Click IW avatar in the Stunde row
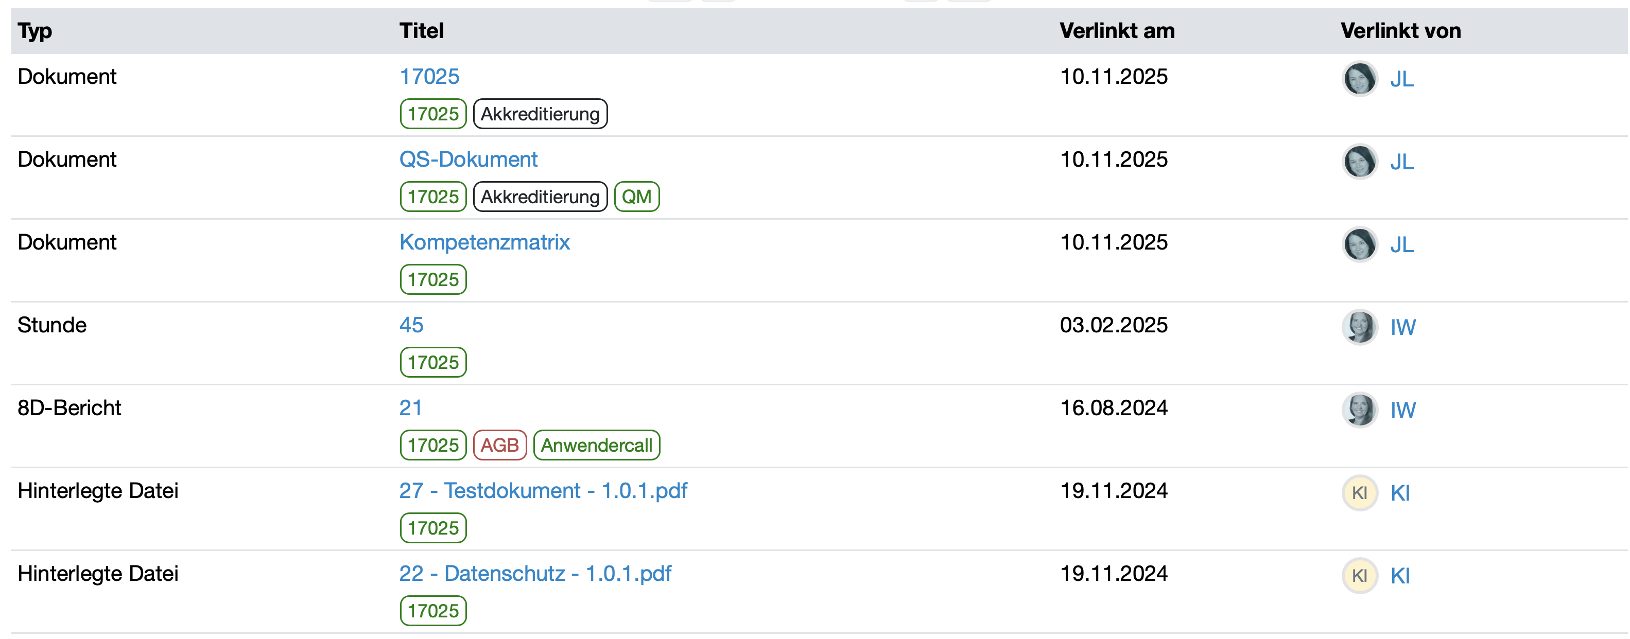This screenshot has height=639, width=1630. [1359, 327]
